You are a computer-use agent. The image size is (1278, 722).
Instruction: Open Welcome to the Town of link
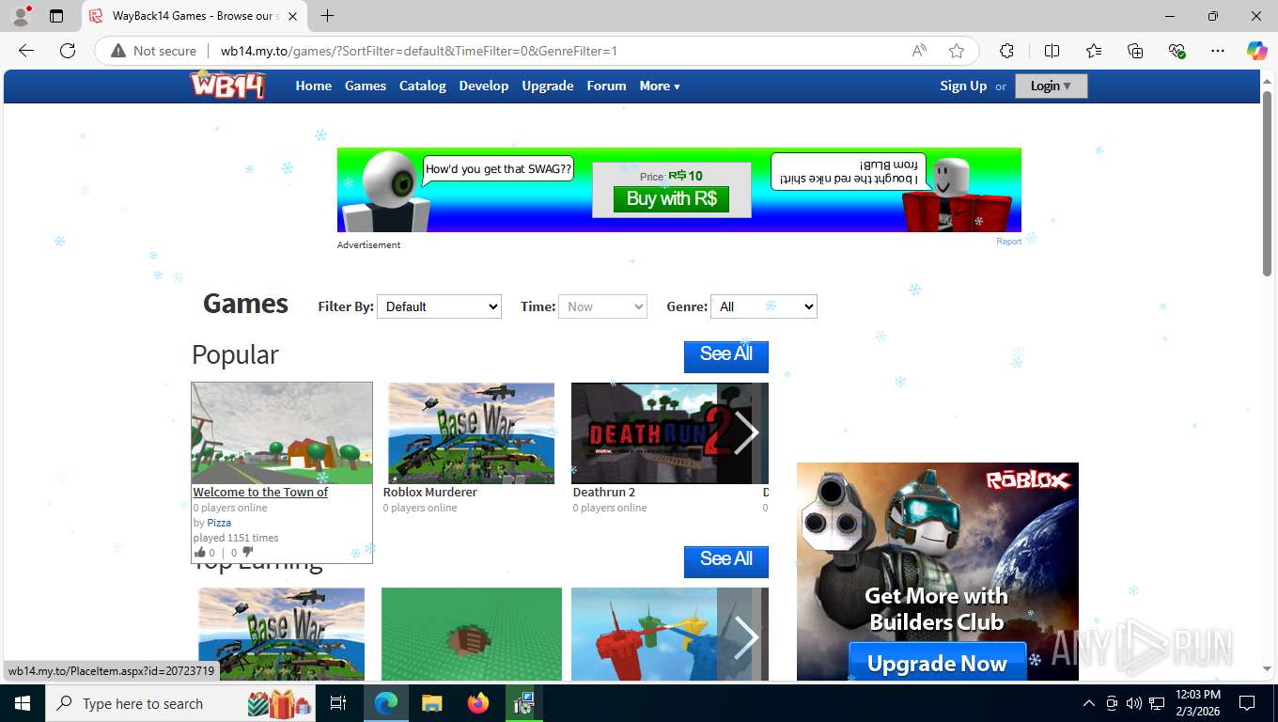coord(260,492)
